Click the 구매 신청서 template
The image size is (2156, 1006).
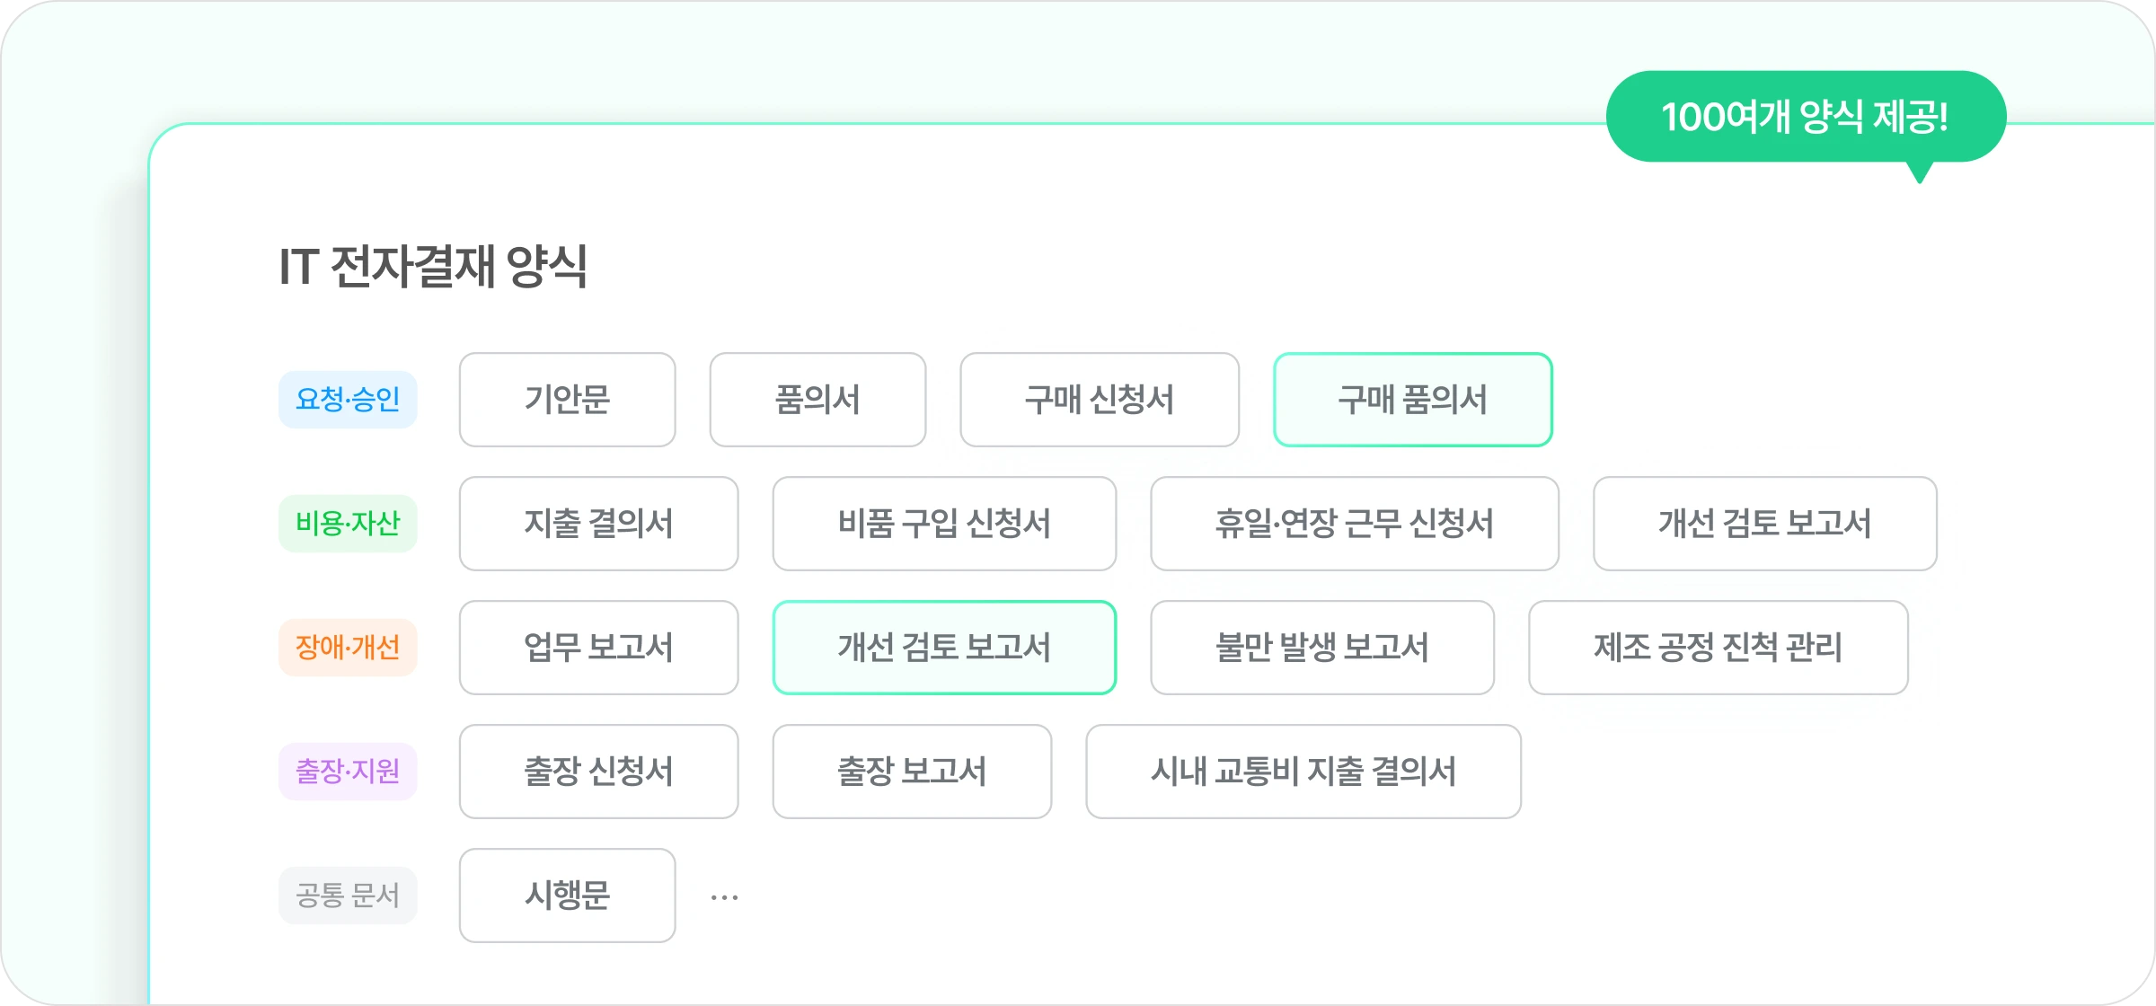coord(1099,400)
